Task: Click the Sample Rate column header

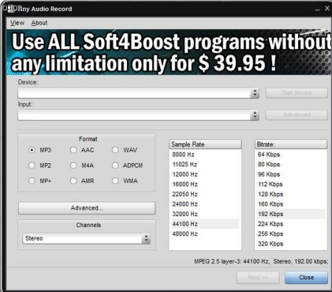Action: pos(205,144)
